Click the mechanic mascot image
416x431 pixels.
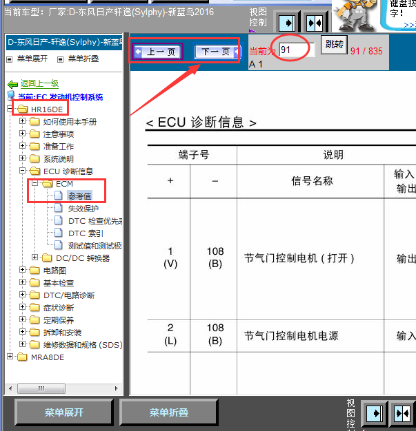[x=355, y=15]
